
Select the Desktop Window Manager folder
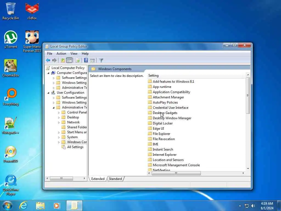click(170, 118)
